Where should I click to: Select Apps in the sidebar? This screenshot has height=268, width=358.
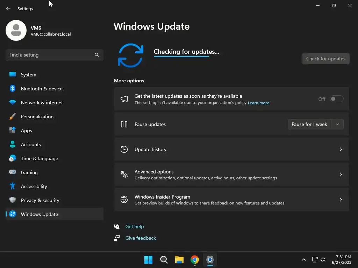point(54,131)
